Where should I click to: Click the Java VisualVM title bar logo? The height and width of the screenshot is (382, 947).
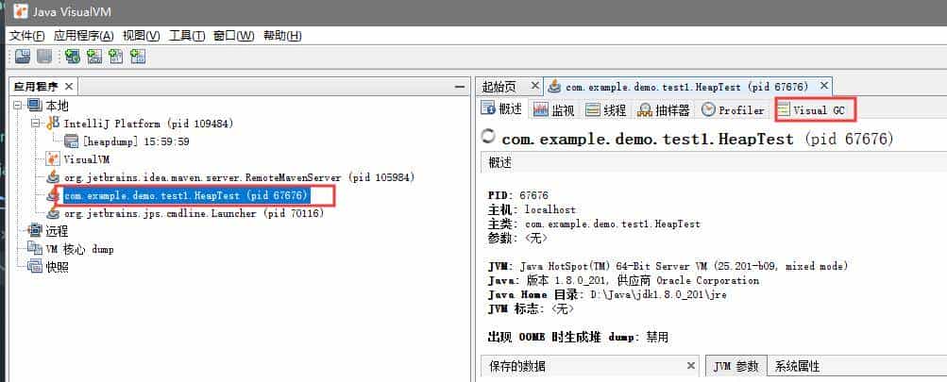(20, 12)
